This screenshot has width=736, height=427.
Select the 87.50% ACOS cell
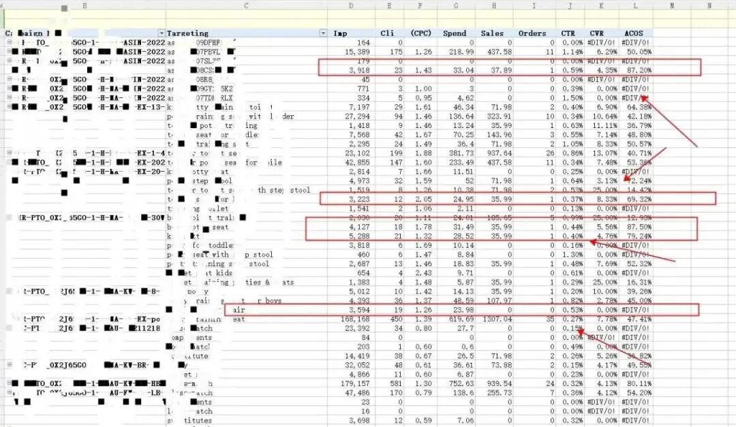(x=639, y=227)
